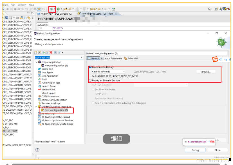The image size is (233, 165).
Task: Open the Run icon's dropdown arrow
Action: coord(61,9)
